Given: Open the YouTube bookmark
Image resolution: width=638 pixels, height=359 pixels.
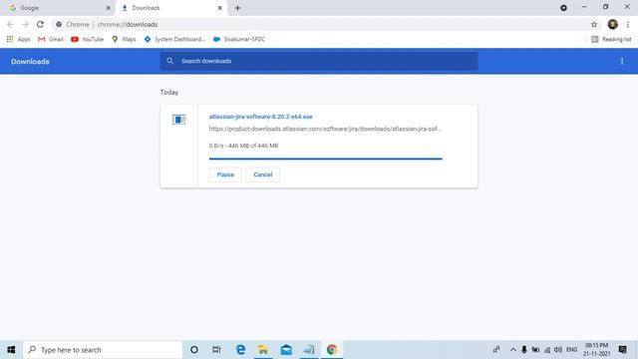Looking at the screenshot, I should [x=87, y=39].
